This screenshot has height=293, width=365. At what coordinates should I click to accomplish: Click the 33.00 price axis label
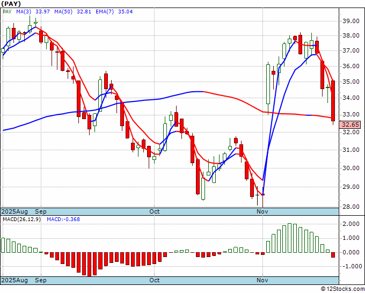pos(351,114)
